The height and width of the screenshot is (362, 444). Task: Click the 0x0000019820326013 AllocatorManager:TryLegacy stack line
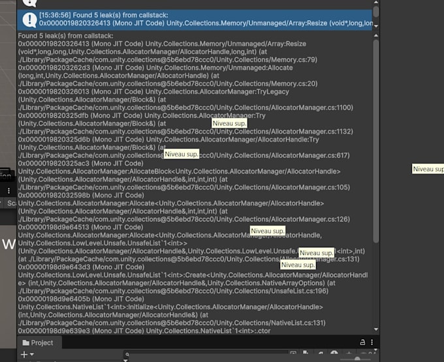(153, 91)
